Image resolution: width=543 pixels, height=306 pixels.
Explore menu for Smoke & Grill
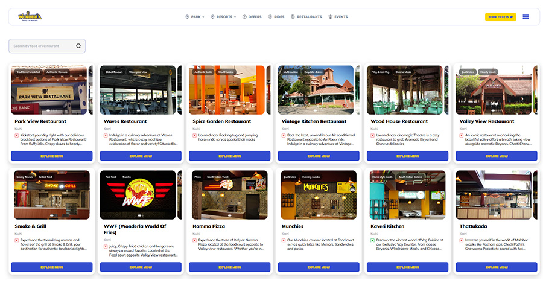pyautogui.click(x=52, y=267)
